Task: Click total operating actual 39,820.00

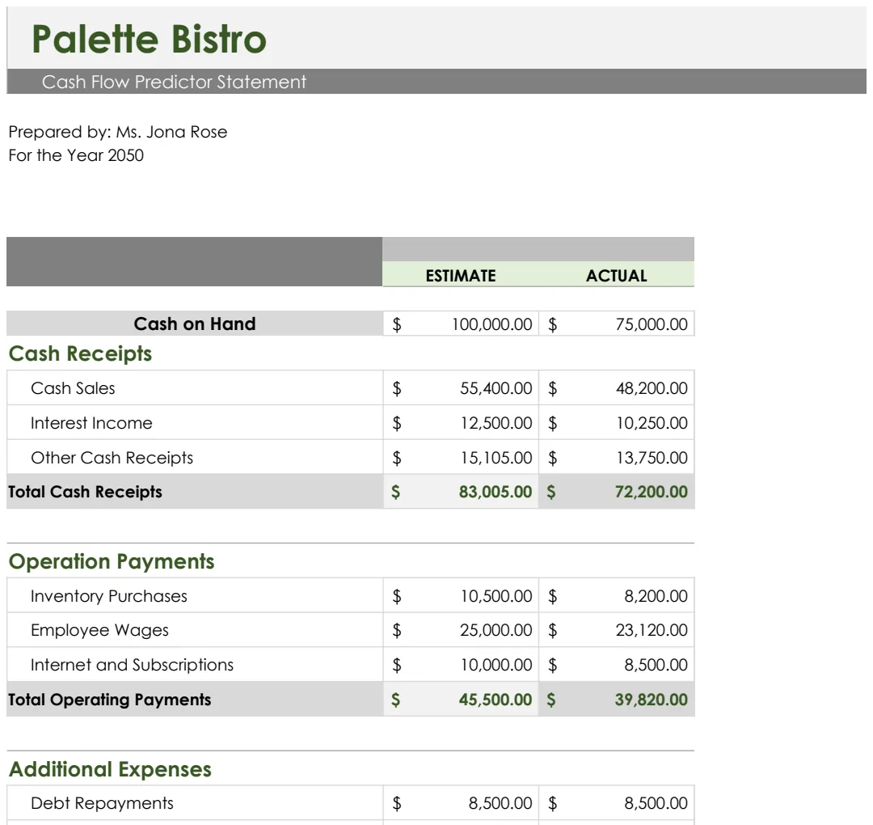Action: coord(616,699)
